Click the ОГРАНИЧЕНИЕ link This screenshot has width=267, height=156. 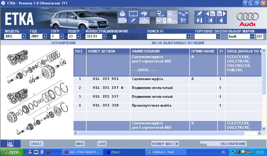pos(64,43)
